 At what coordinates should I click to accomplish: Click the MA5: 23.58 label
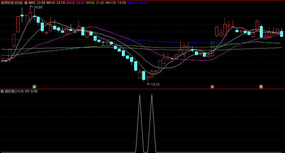click(x=37, y=3)
